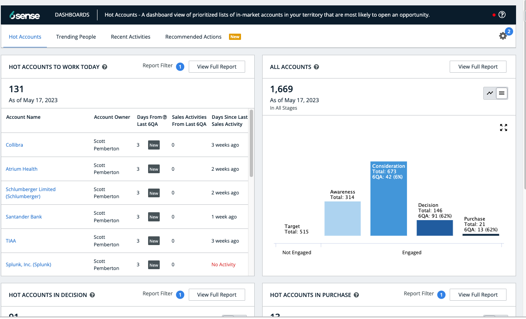Expand the All Accounts chart to fullscreen
526x319 pixels.
point(504,128)
